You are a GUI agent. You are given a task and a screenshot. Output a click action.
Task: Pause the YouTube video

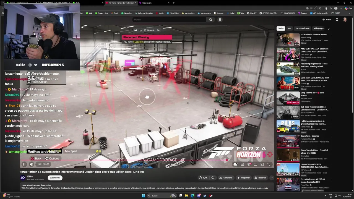pyautogui.click(x=24, y=164)
